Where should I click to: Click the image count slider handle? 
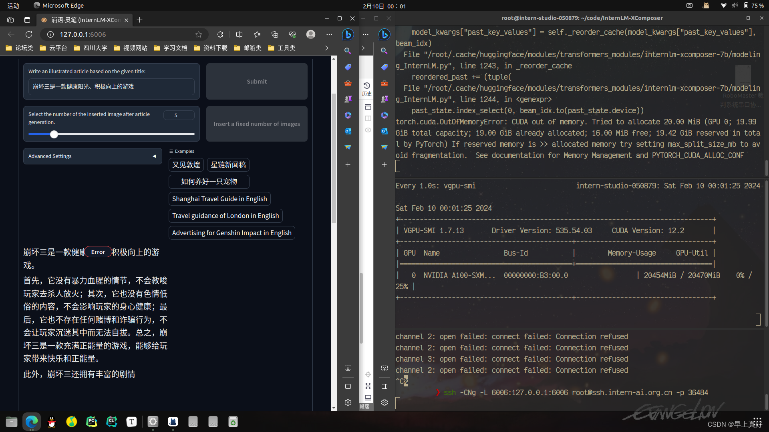tap(54, 134)
